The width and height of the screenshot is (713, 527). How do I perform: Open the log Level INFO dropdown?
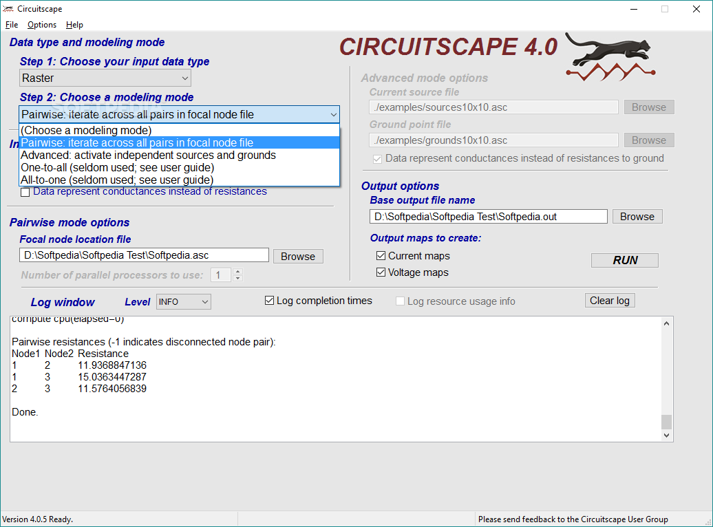[184, 302]
